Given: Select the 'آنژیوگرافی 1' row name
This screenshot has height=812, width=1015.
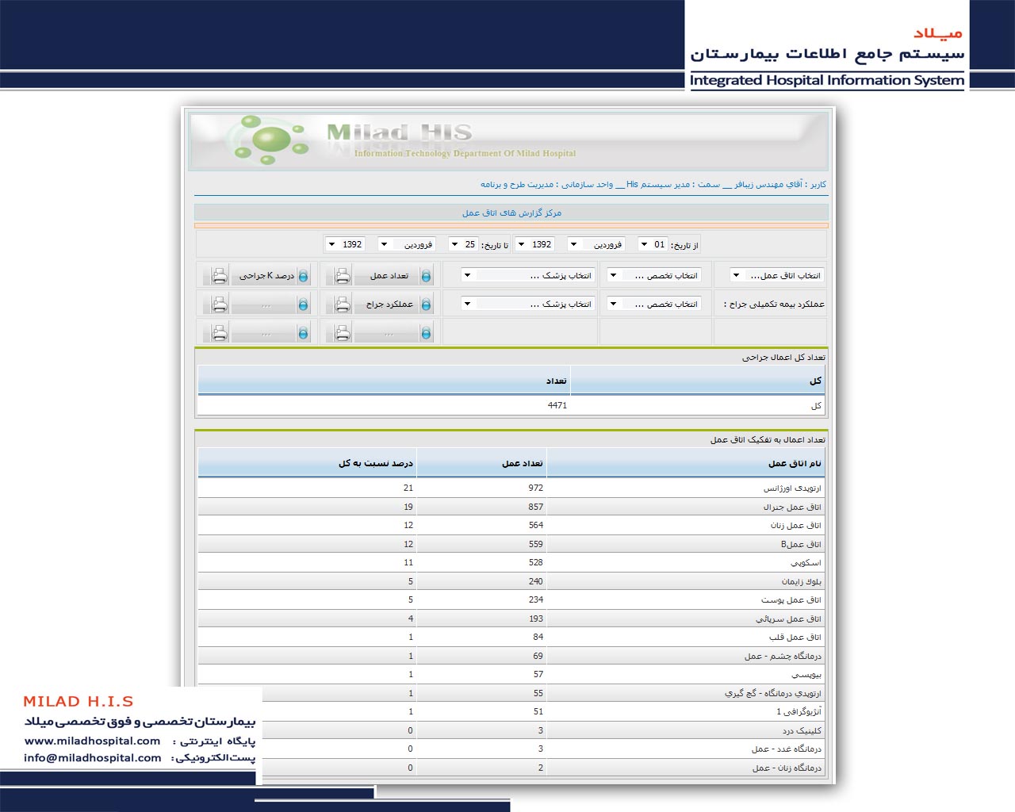Looking at the screenshot, I should (x=799, y=711).
